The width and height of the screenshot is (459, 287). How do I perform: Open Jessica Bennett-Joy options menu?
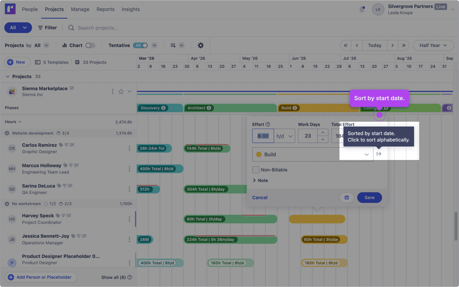129,239
